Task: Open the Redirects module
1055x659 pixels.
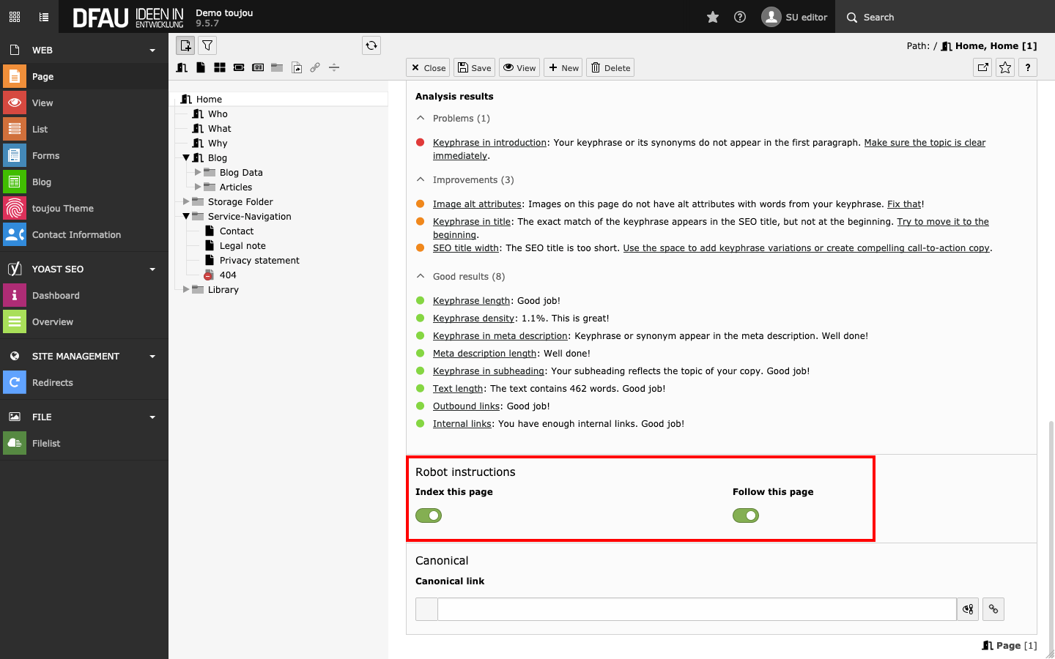Action: 52,383
